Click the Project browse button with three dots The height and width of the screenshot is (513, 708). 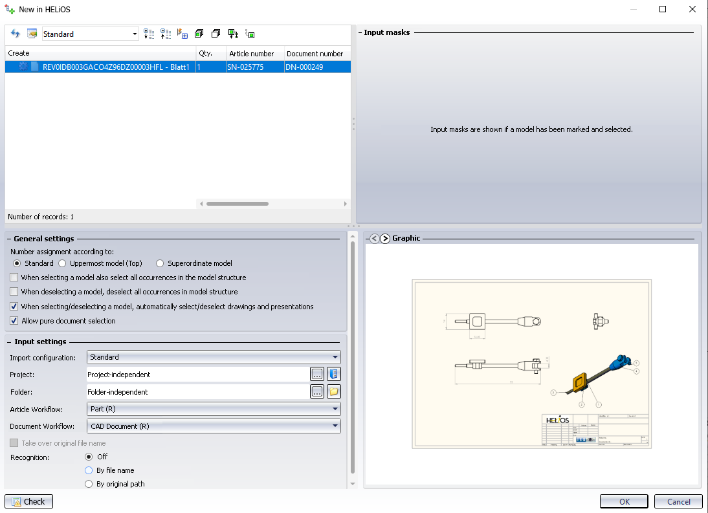(x=316, y=374)
